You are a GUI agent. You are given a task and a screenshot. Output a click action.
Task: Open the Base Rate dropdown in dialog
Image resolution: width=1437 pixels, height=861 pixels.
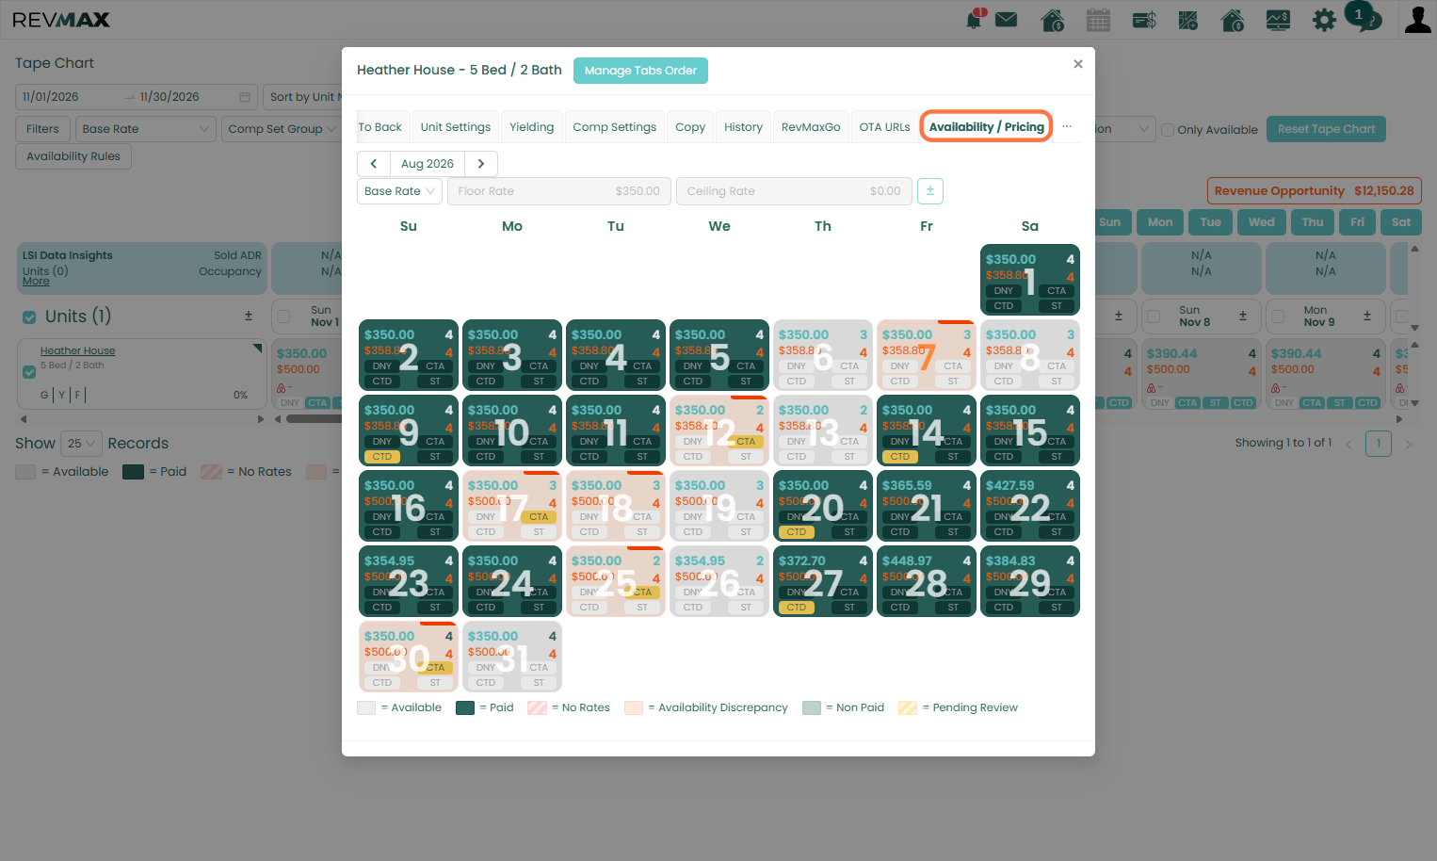point(399,191)
